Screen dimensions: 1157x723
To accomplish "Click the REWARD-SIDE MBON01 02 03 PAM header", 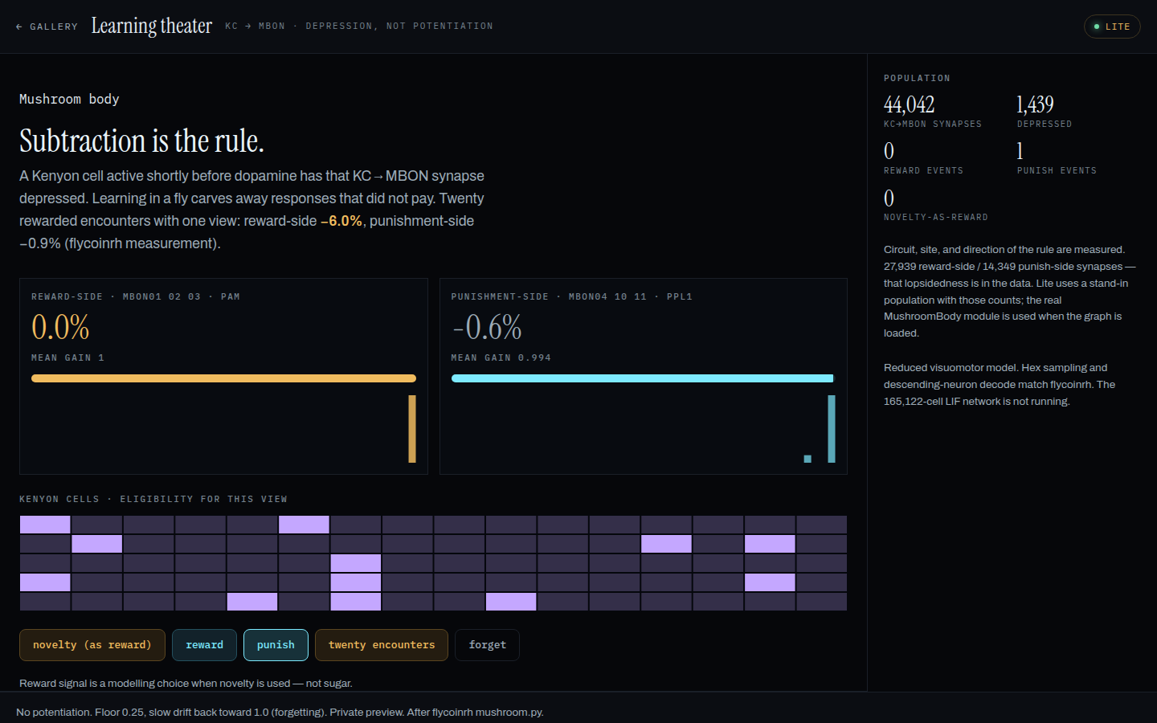I will pos(136,297).
